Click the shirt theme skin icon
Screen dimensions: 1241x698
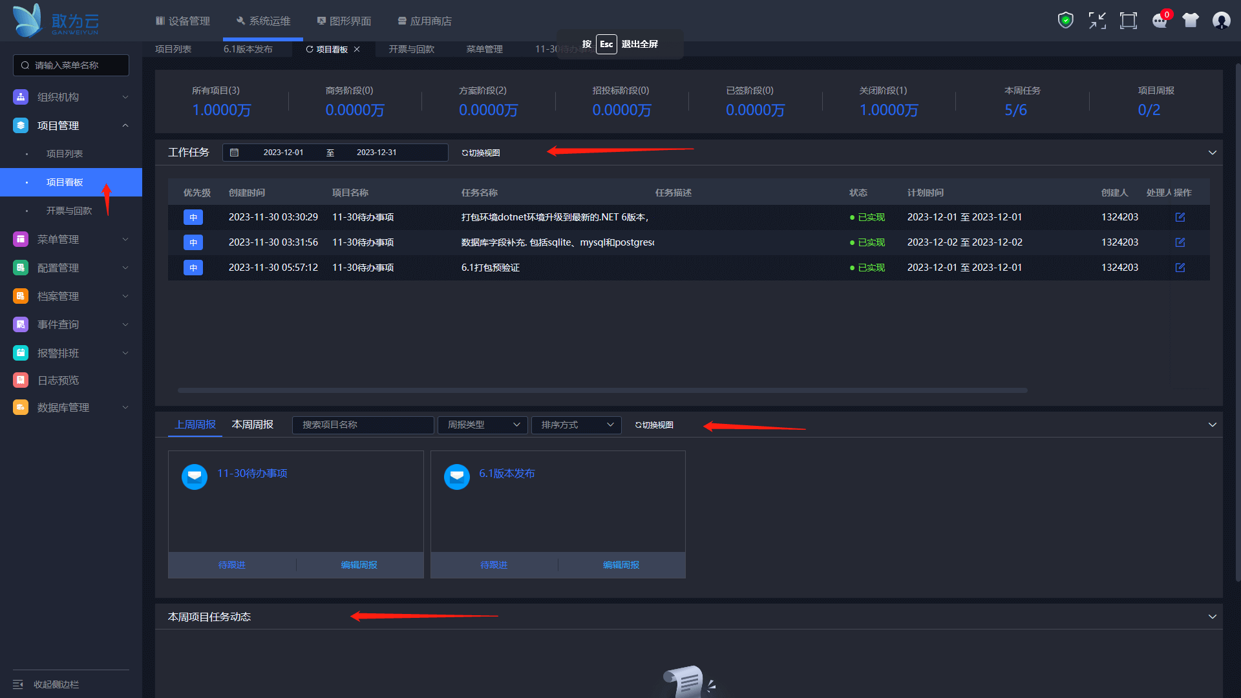click(x=1191, y=21)
